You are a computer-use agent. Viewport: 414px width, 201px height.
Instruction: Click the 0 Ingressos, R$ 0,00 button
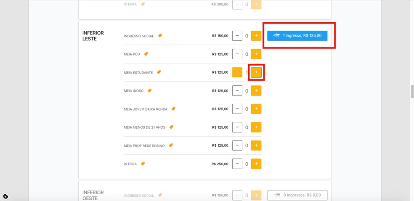pyautogui.click(x=297, y=195)
